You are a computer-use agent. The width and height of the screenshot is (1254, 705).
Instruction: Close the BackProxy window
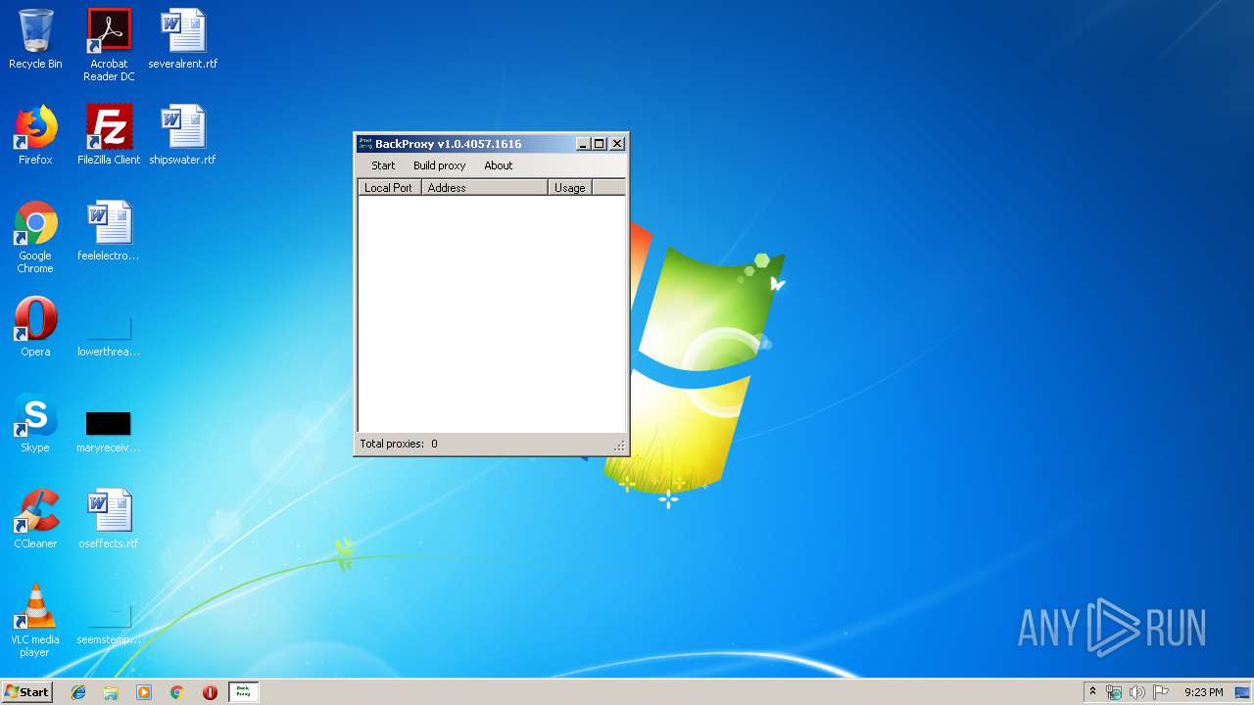pyautogui.click(x=617, y=144)
